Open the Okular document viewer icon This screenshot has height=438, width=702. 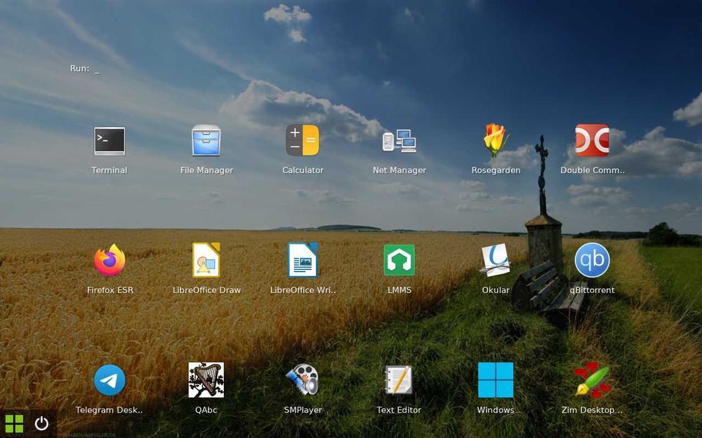coord(496,260)
